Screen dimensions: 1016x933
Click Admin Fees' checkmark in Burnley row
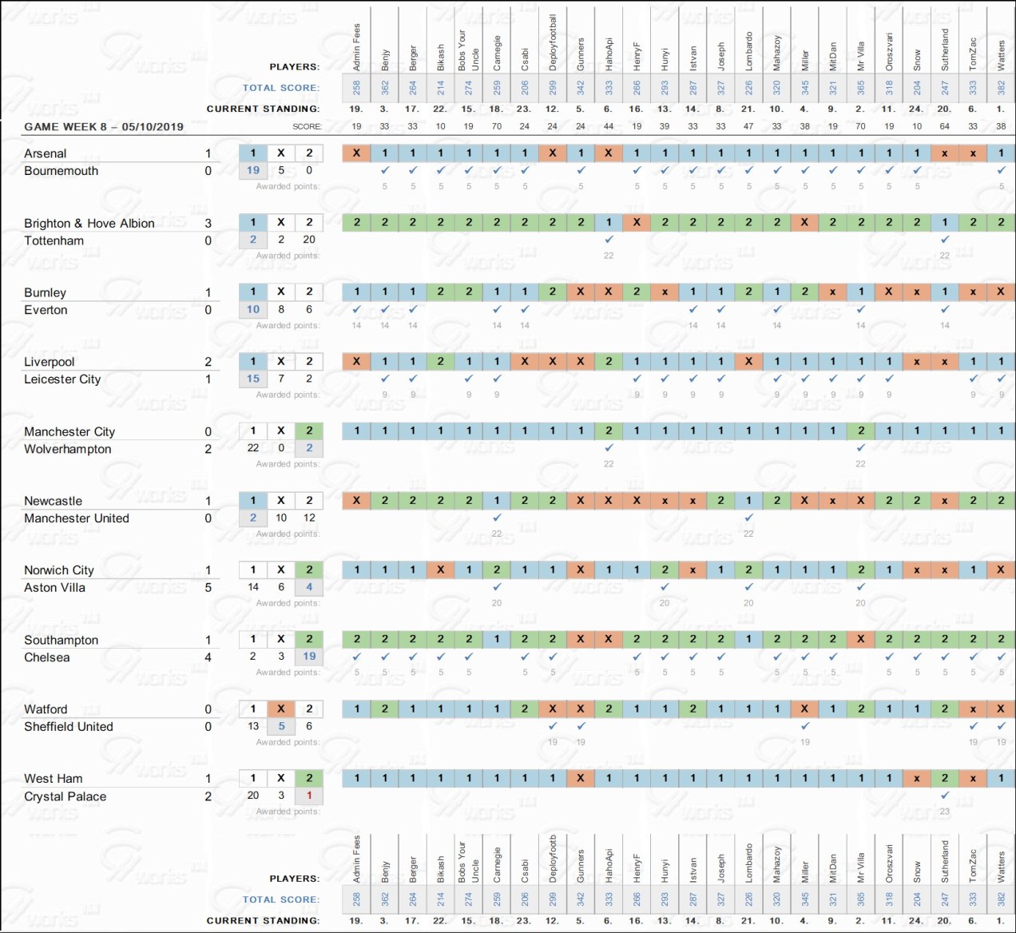click(356, 309)
